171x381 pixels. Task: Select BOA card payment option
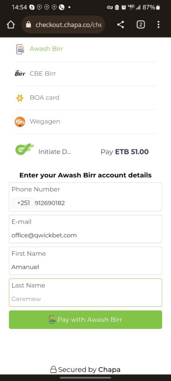point(85,98)
